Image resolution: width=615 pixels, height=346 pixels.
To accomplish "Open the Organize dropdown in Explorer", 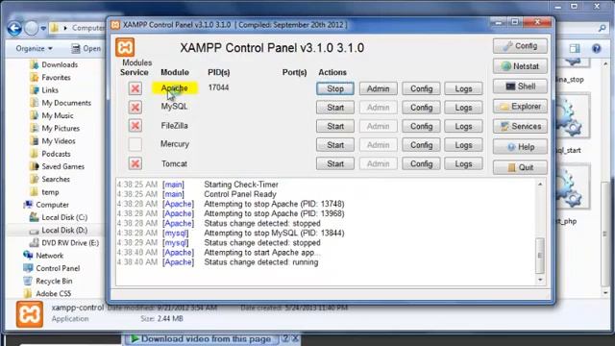I will [35, 48].
